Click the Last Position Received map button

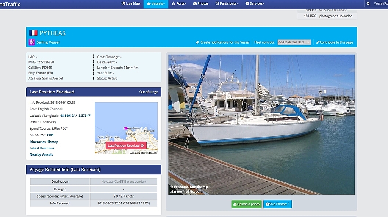pos(126,145)
